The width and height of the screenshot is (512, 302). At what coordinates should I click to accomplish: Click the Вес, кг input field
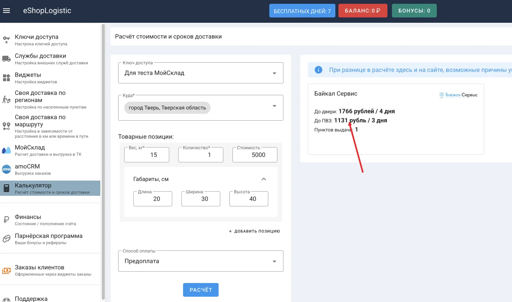(146, 155)
